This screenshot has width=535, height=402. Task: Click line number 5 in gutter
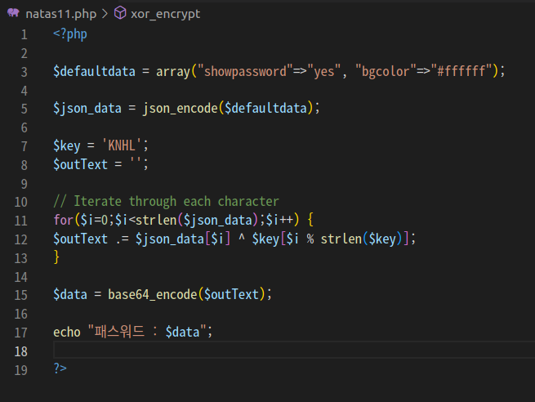coord(24,109)
